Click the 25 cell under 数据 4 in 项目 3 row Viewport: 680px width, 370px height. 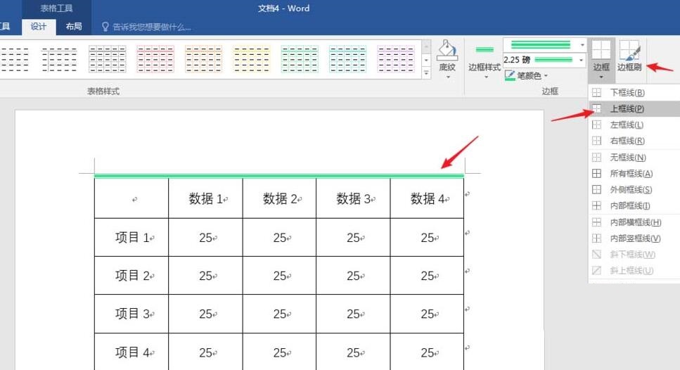[x=427, y=314]
